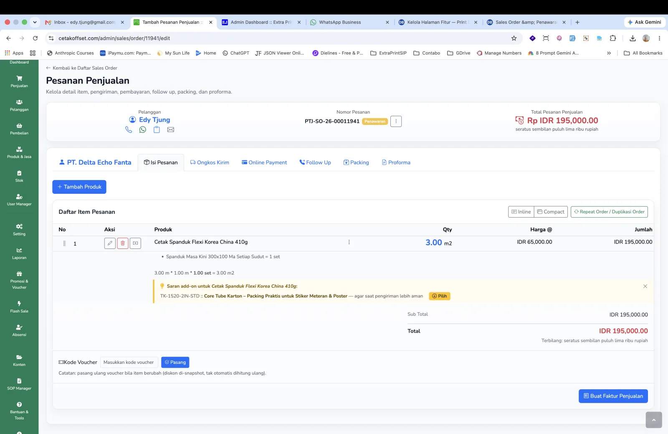Apply voucher with the Pasang button
The image size is (668, 434).
tap(175, 362)
